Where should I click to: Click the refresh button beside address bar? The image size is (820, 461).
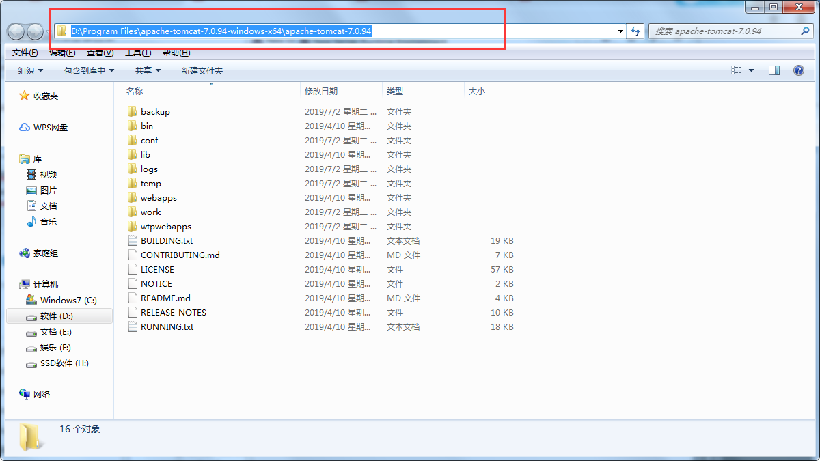coord(636,31)
